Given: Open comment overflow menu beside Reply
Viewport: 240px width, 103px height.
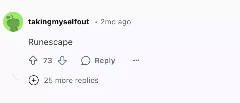Looking at the screenshot, I should (136, 61).
